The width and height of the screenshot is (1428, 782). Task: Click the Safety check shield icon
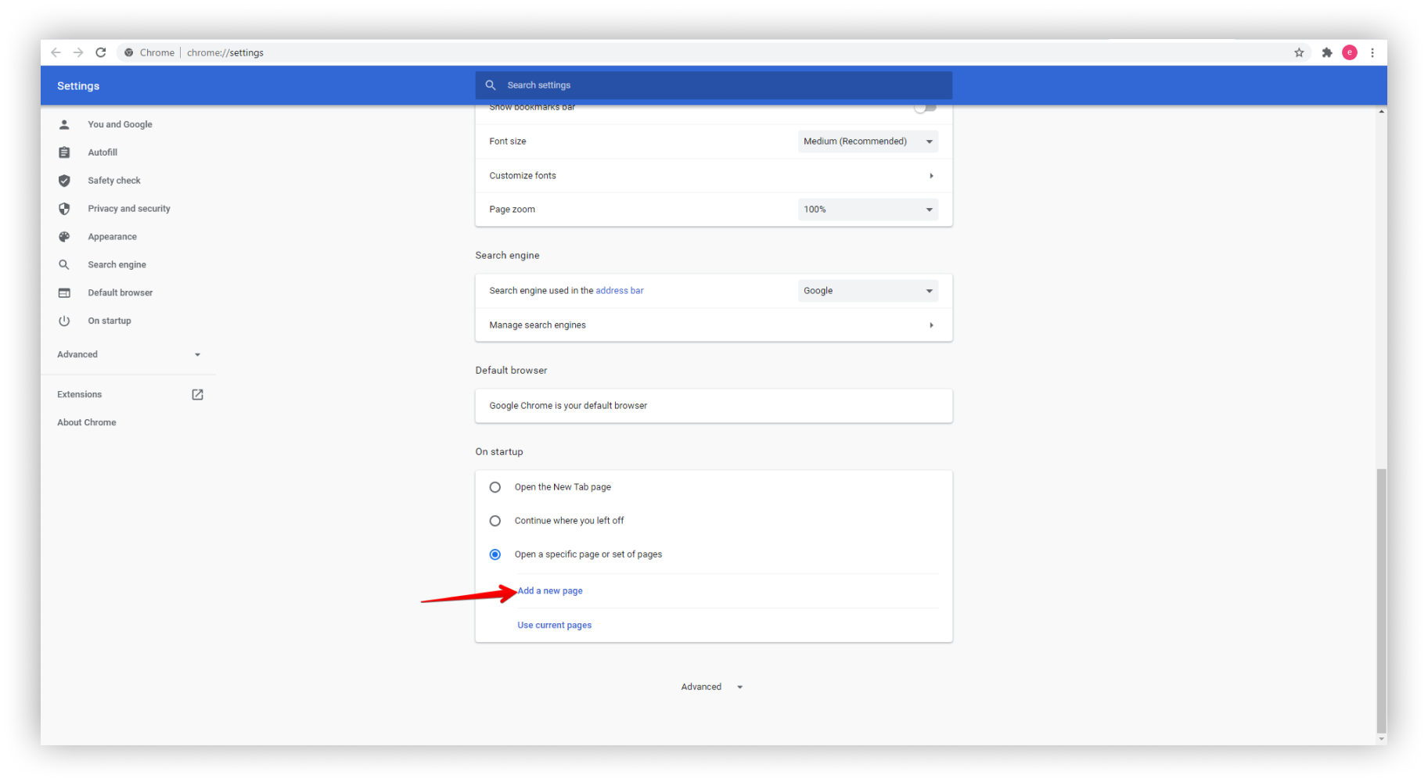coord(64,181)
